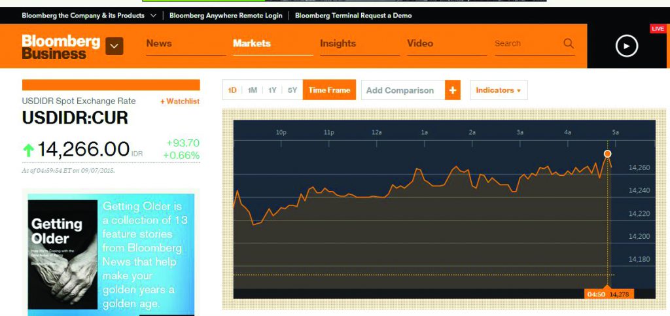This screenshot has height=316, width=670.
Task: Click Bloomberg Terminal Request a Demo
Action: 353,15
